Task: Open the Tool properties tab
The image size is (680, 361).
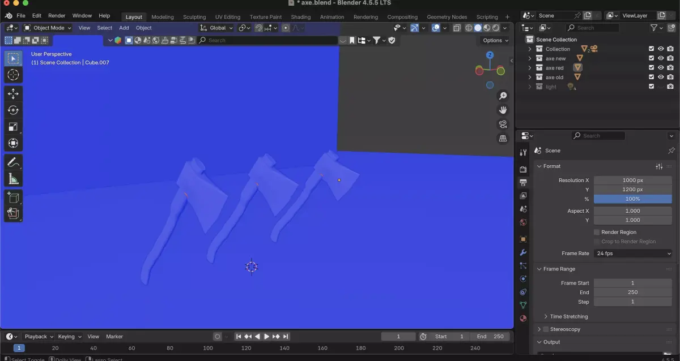Action: point(523,153)
